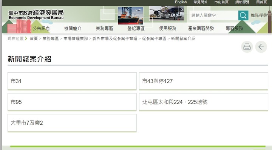This screenshot has width=272, height=150.
Task: Click 市場管理業務 breadcrumb link
Action: click(76, 38)
